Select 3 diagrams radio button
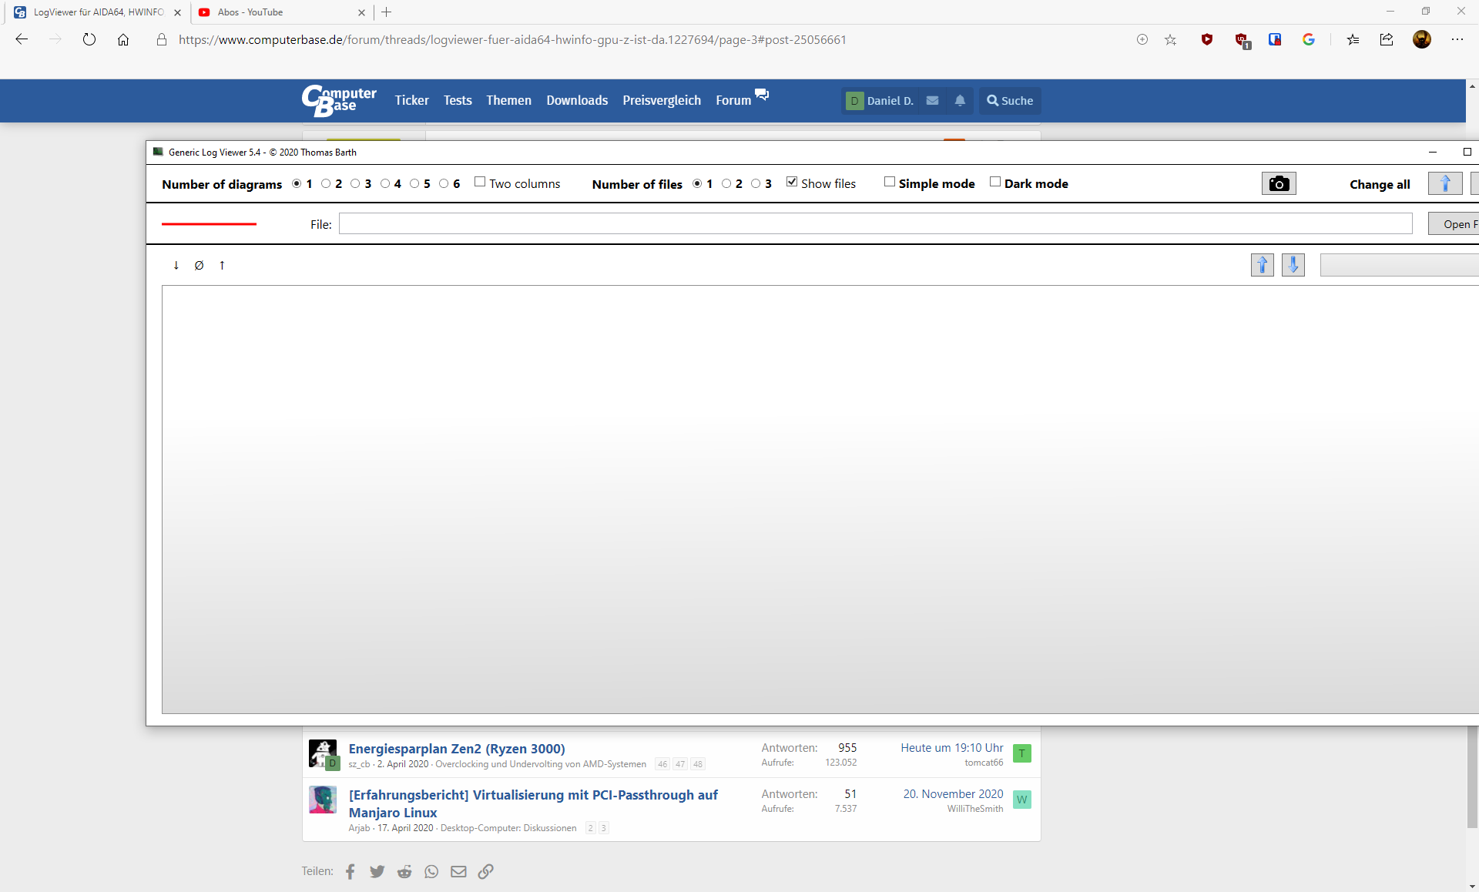 [x=355, y=183]
